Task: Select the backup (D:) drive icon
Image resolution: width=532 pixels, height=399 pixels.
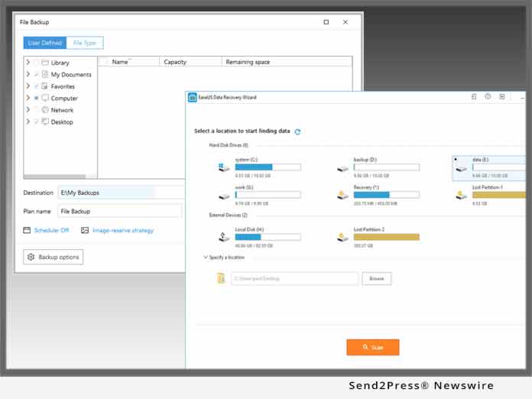Action: click(342, 166)
